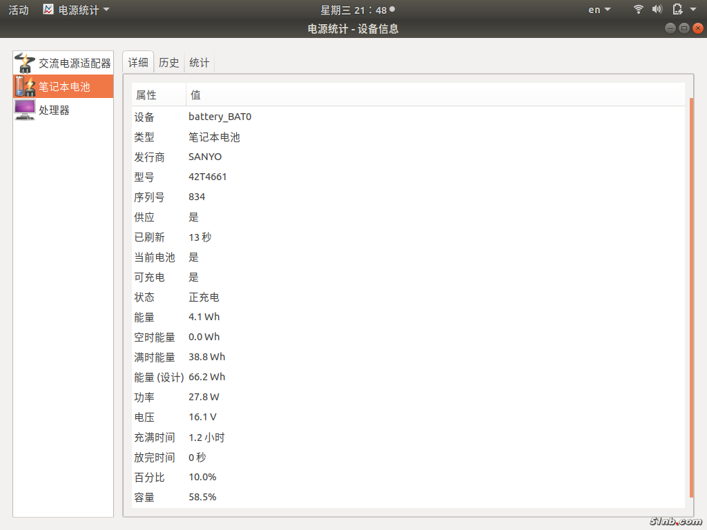This screenshot has width=707, height=530.
Task: Select the processor monitor icon
Action: click(25, 110)
